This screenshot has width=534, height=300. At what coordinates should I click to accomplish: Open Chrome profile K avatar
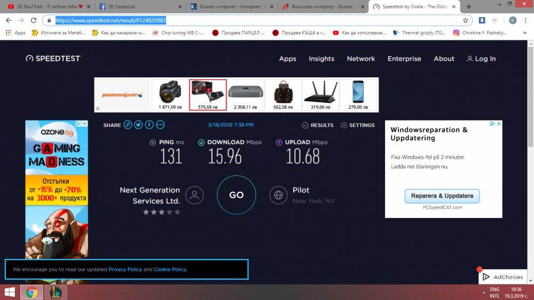[x=513, y=20]
